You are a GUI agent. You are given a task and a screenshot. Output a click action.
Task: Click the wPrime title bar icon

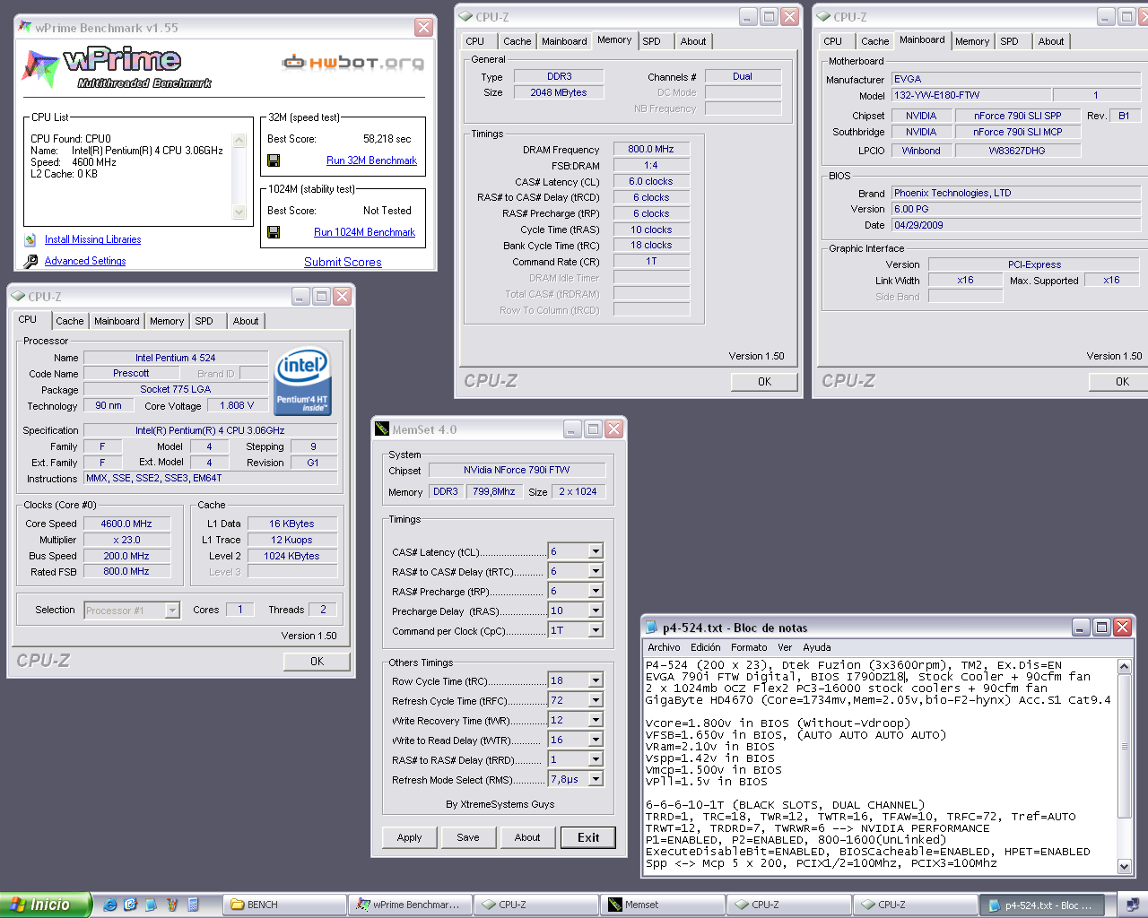[x=25, y=28]
